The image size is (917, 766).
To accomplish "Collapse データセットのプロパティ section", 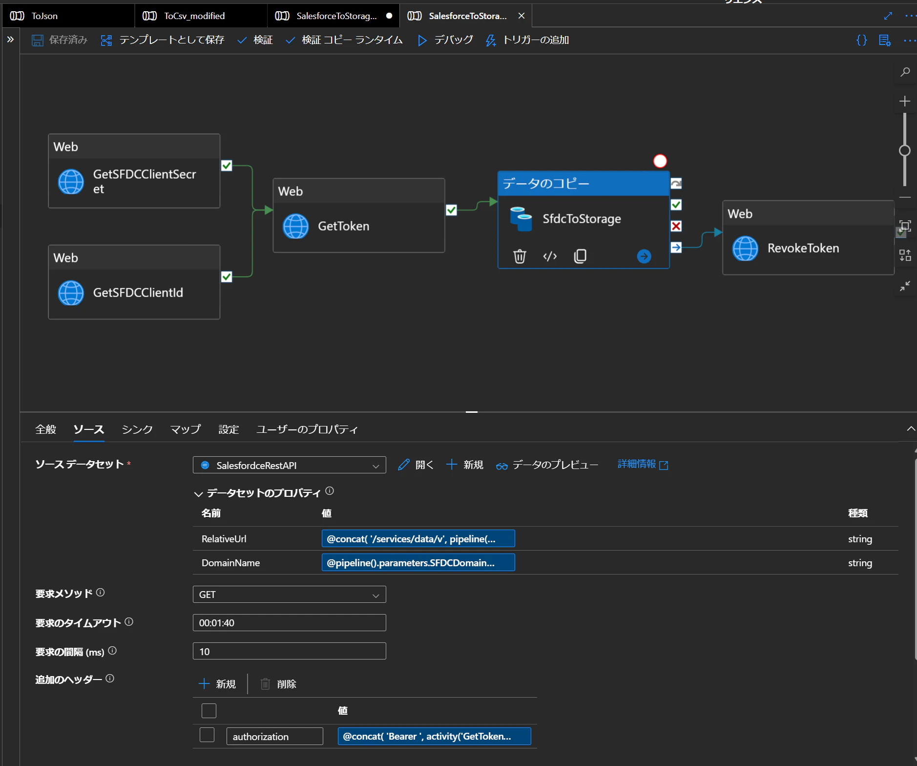I will [198, 494].
